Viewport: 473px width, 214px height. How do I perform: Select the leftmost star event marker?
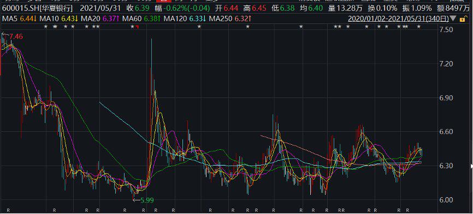[46, 27]
